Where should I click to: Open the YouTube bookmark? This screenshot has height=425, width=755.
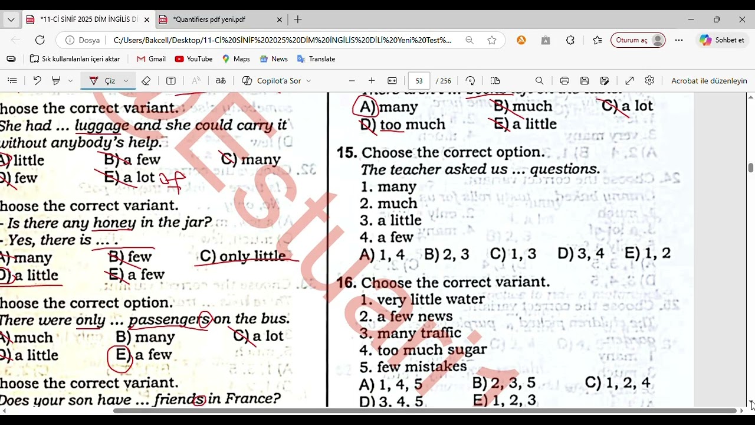pyautogui.click(x=193, y=59)
